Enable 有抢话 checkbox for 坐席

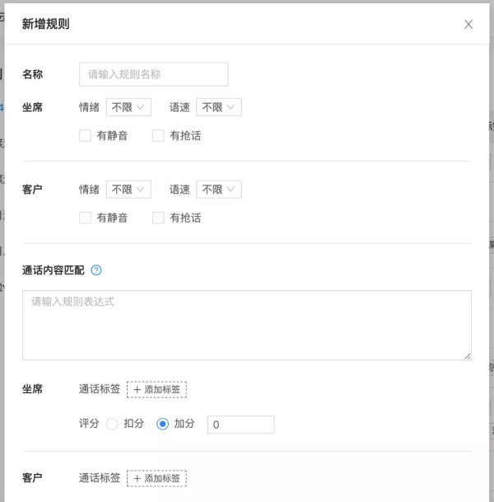(158, 136)
